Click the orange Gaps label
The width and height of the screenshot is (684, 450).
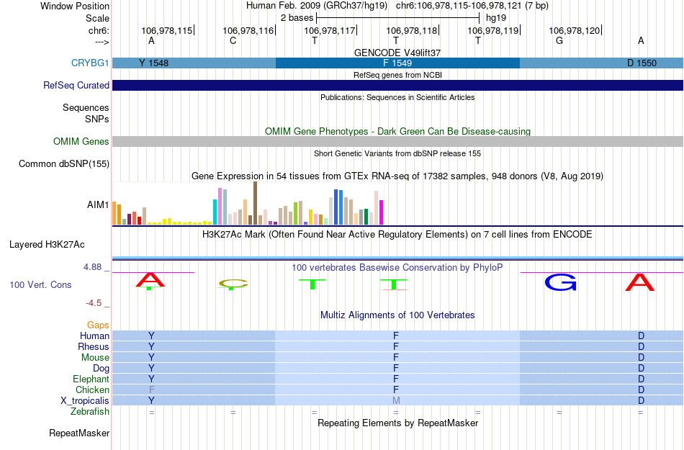point(98,325)
